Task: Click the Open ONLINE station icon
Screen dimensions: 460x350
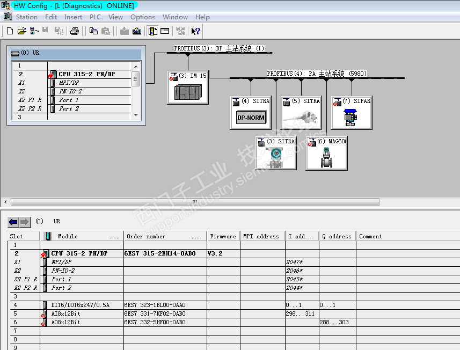Action: [34, 31]
